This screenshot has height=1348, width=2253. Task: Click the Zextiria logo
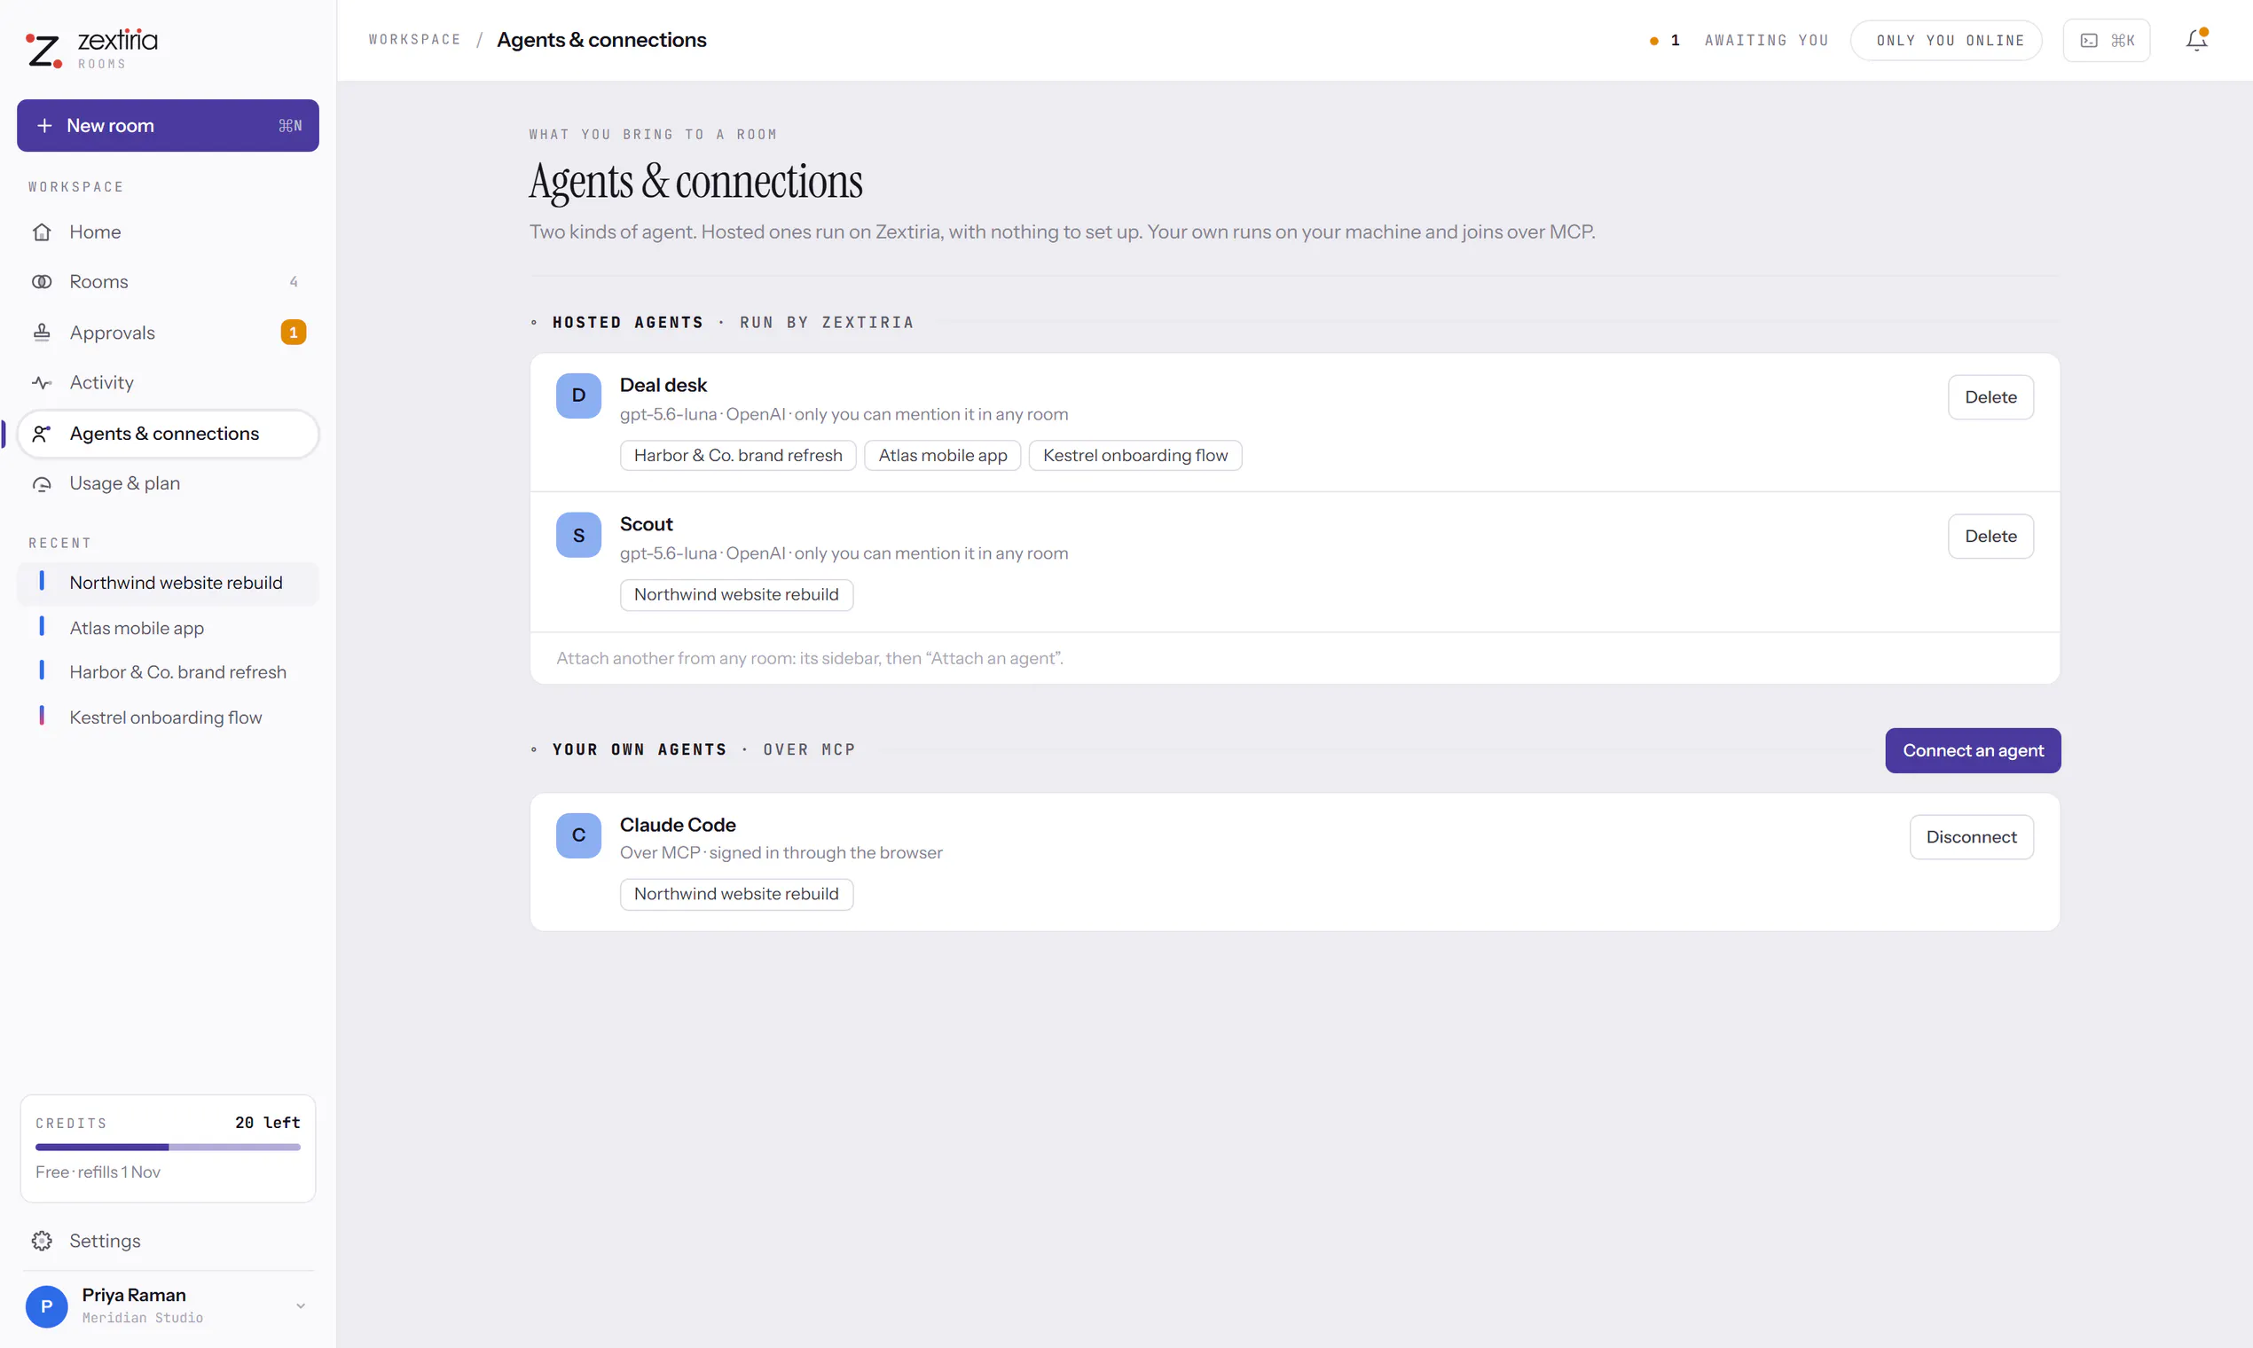(90, 48)
